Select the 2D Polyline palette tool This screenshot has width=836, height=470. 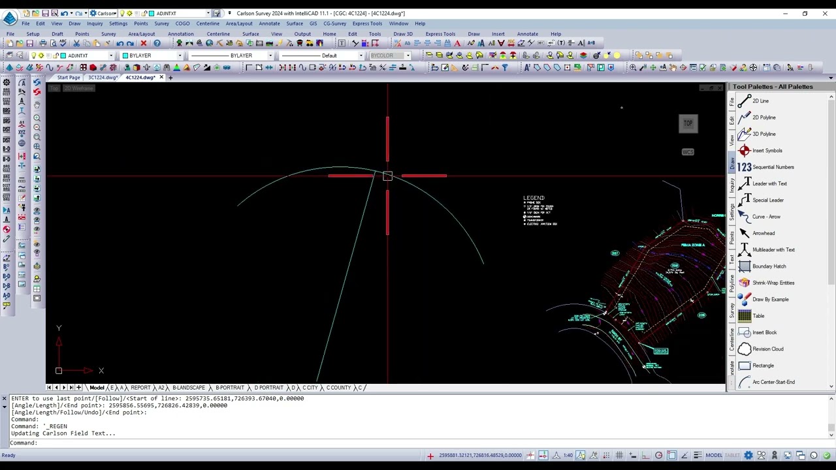(764, 117)
